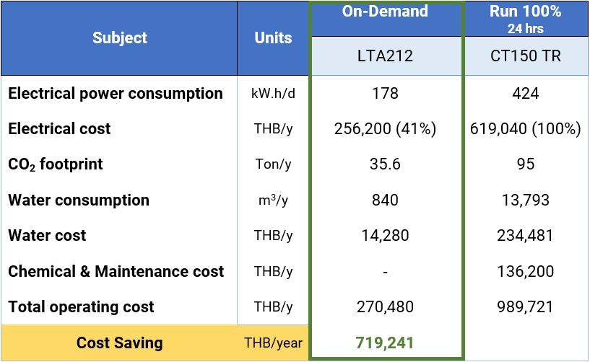Select the 256,200 (41%) electrical cost value
This screenshot has width=590, height=362.
386,129
